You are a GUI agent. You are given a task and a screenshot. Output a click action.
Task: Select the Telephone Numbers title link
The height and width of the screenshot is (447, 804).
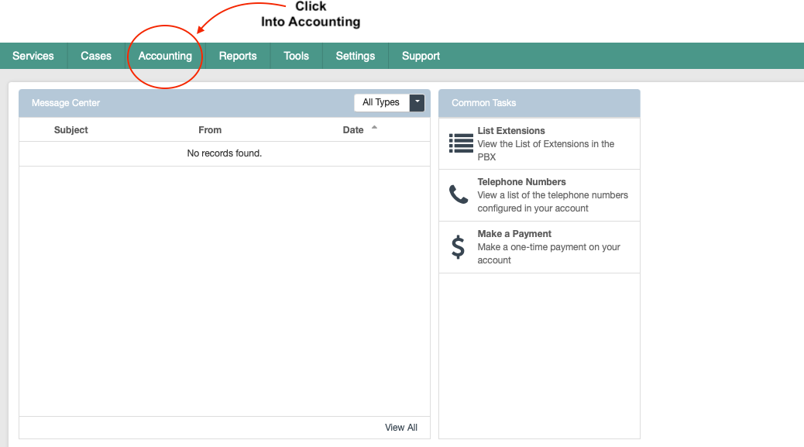click(521, 182)
